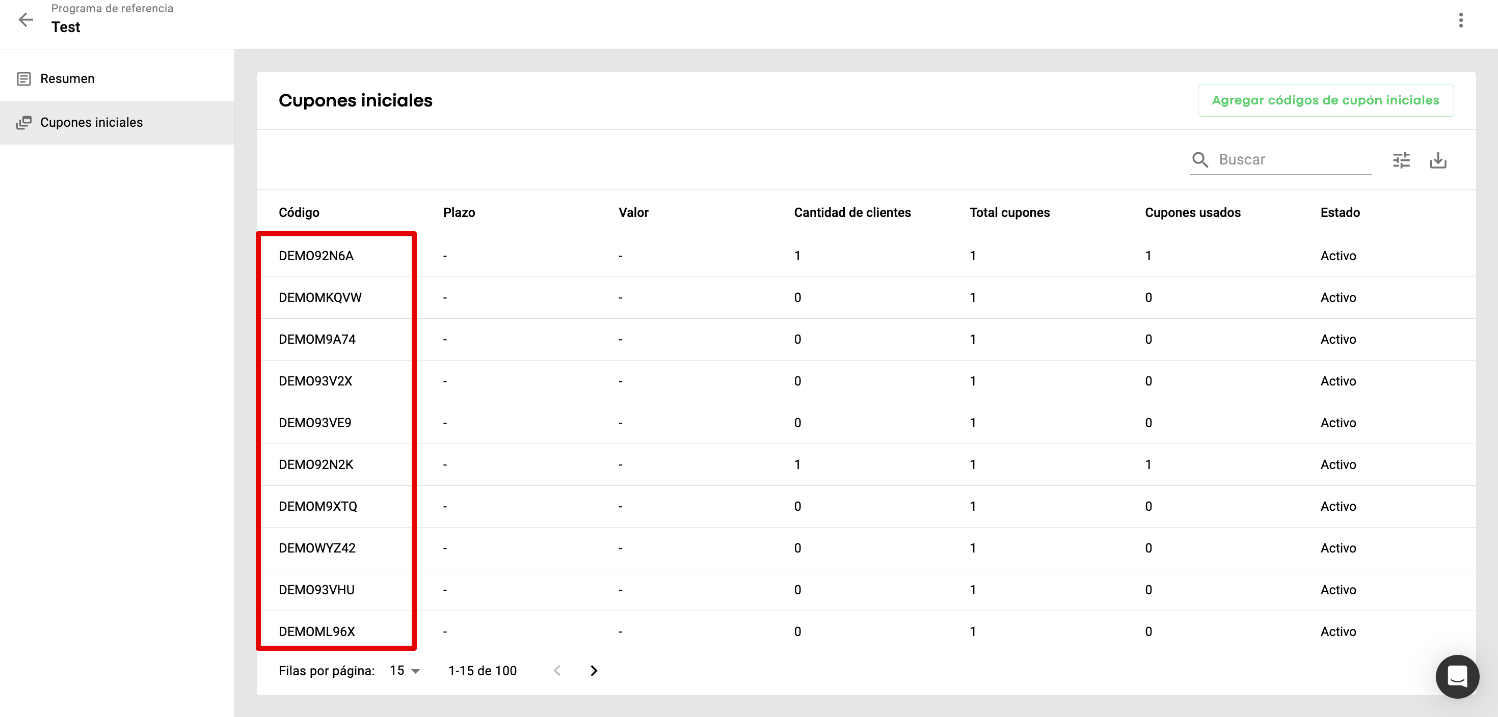
Task: Click the search magnifier icon
Action: (1200, 160)
